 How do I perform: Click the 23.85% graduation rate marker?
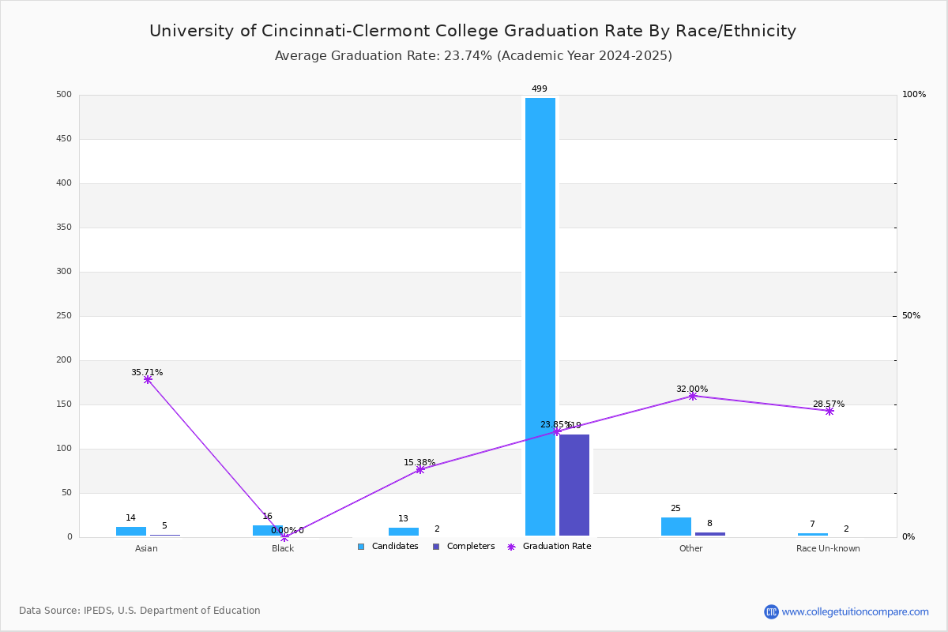[557, 432]
